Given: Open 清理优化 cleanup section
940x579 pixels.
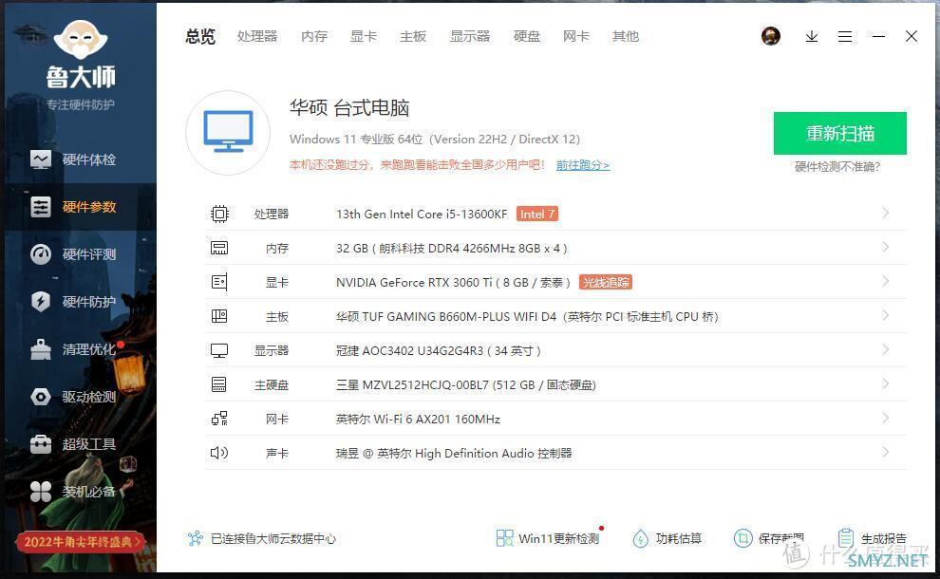Looking at the screenshot, I should click(x=73, y=349).
